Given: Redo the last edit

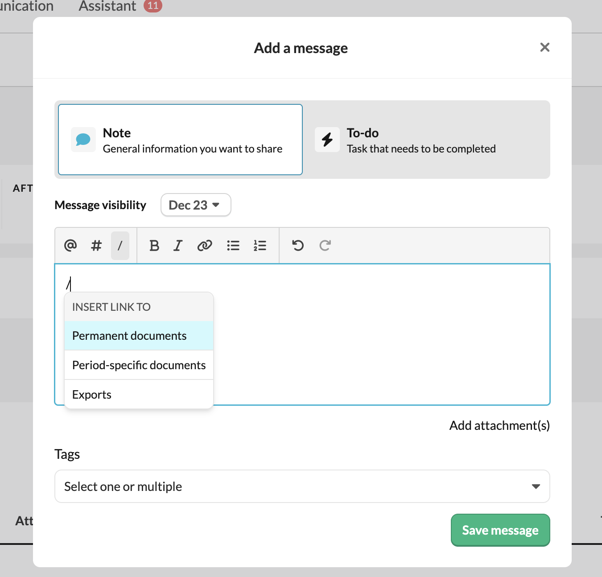Looking at the screenshot, I should coord(325,245).
